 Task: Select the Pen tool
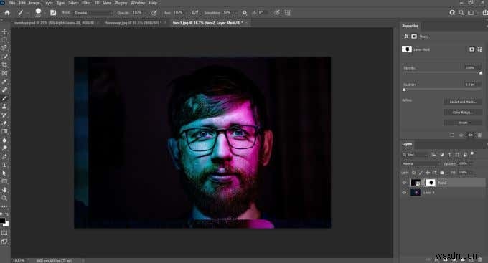4,156
